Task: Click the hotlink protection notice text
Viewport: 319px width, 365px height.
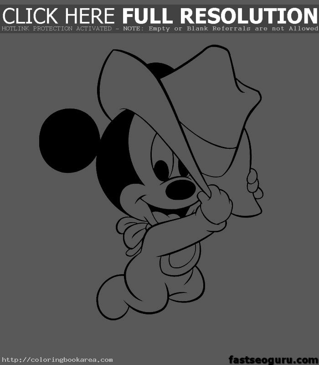Action: tap(160, 29)
